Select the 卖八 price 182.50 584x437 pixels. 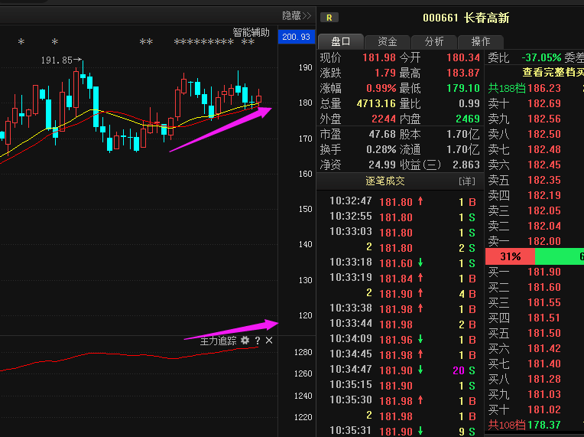(x=544, y=134)
